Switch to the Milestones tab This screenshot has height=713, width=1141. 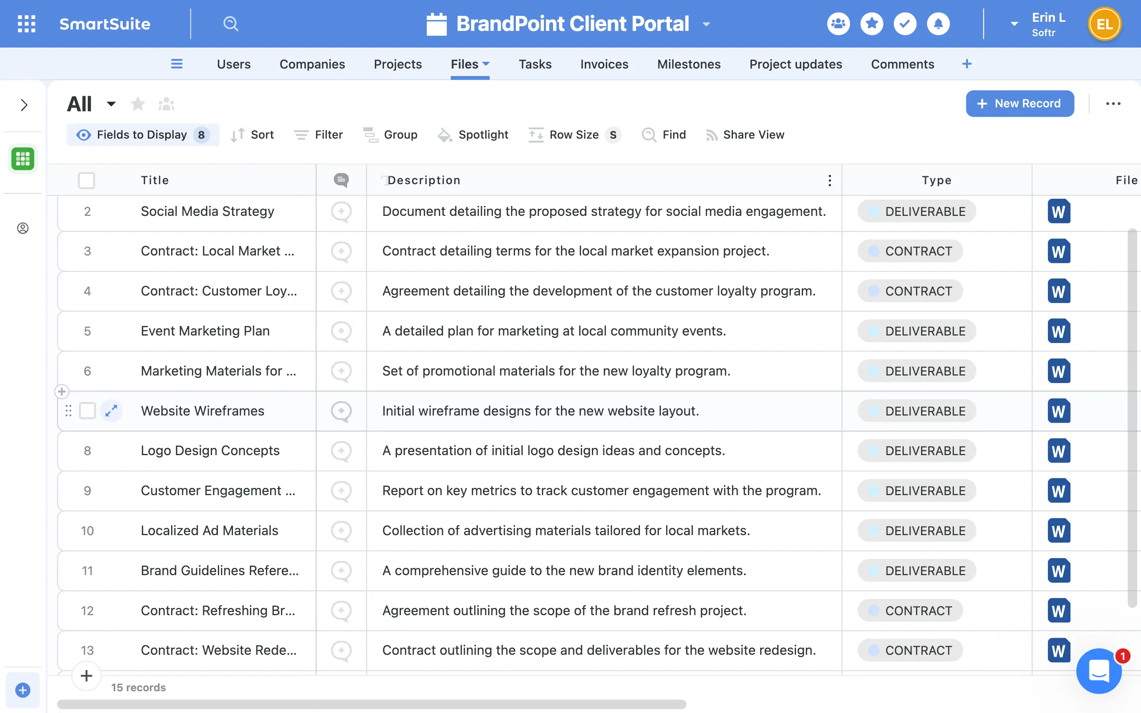(689, 64)
